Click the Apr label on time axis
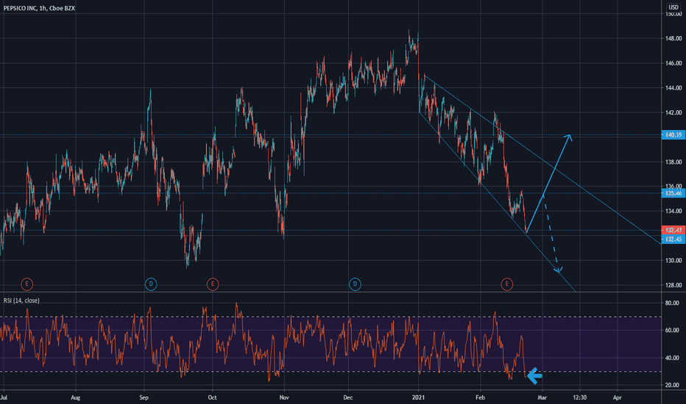686x404 pixels. click(x=618, y=397)
